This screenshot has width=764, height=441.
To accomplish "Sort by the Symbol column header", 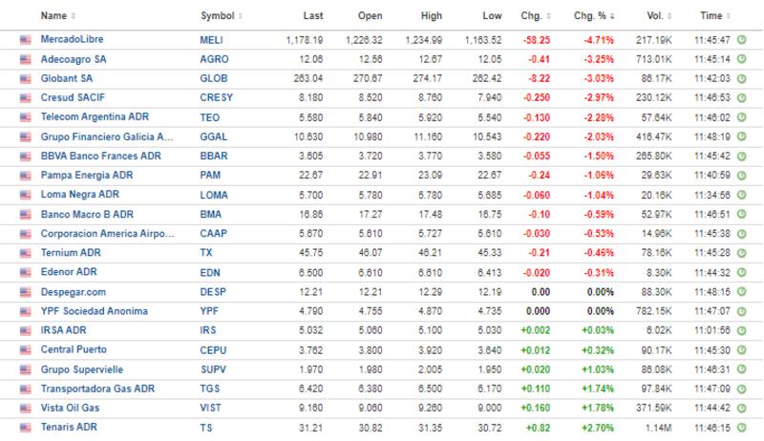I will pyautogui.click(x=220, y=16).
